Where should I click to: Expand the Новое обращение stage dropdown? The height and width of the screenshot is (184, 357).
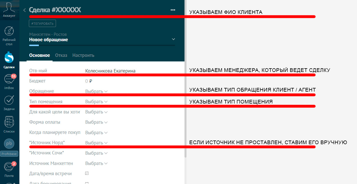[x=173, y=39]
